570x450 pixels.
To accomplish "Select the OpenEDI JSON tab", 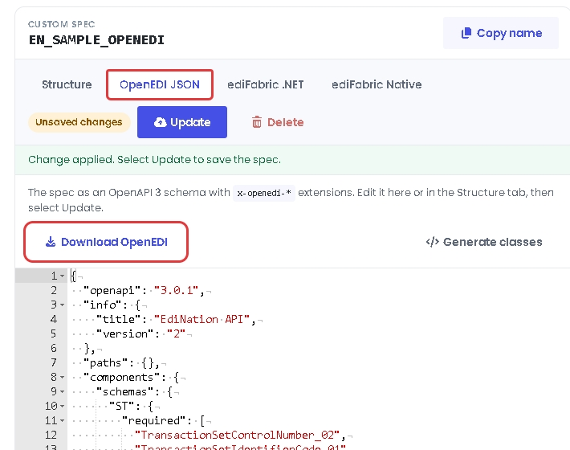I will click(160, 84).
